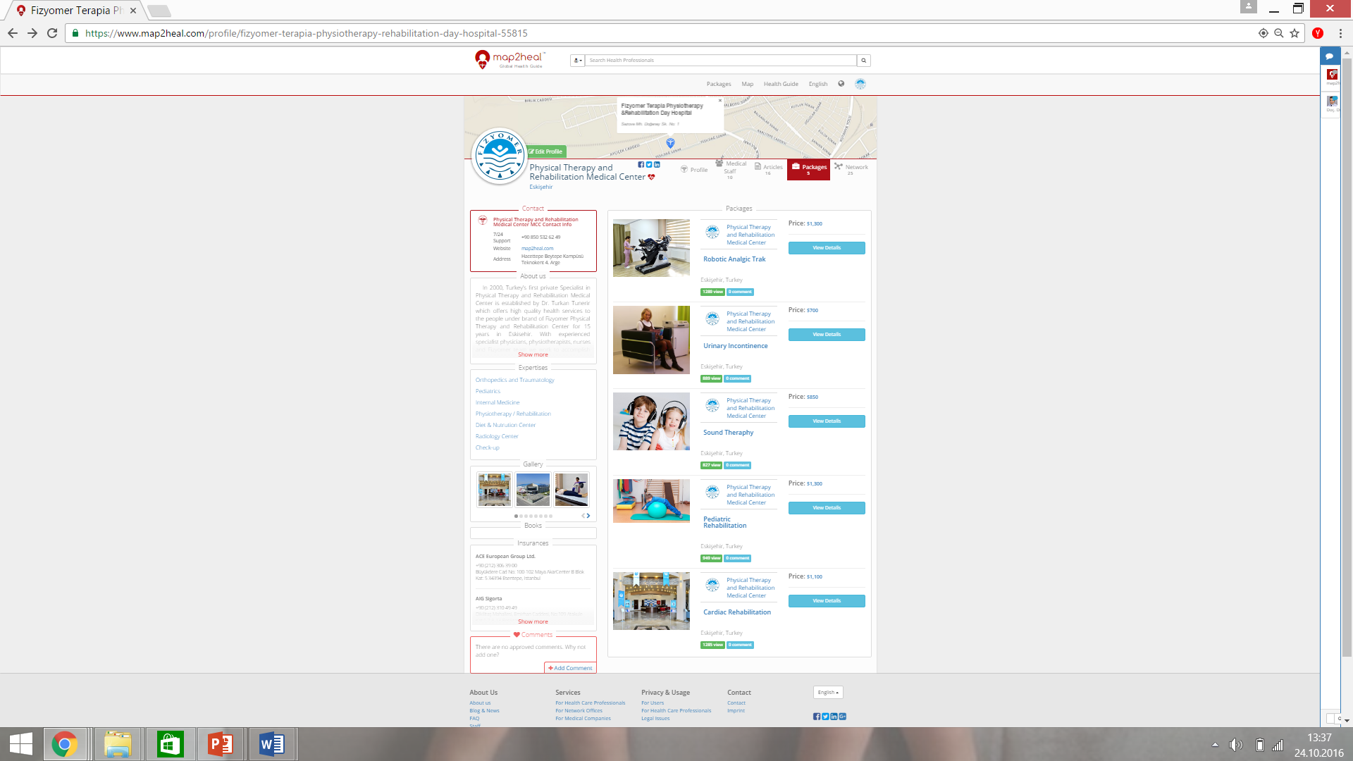Select the first gallery pagination dot
Screen dimensions: 1353x761
coord(516,516)
